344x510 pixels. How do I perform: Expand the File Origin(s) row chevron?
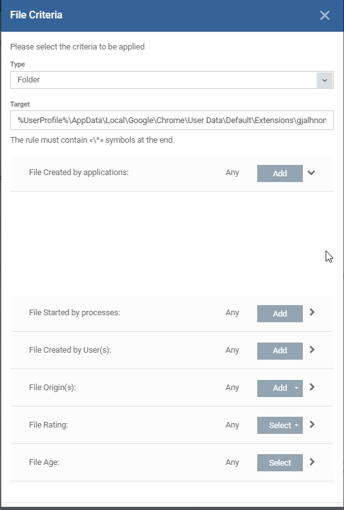pos(312,387)
